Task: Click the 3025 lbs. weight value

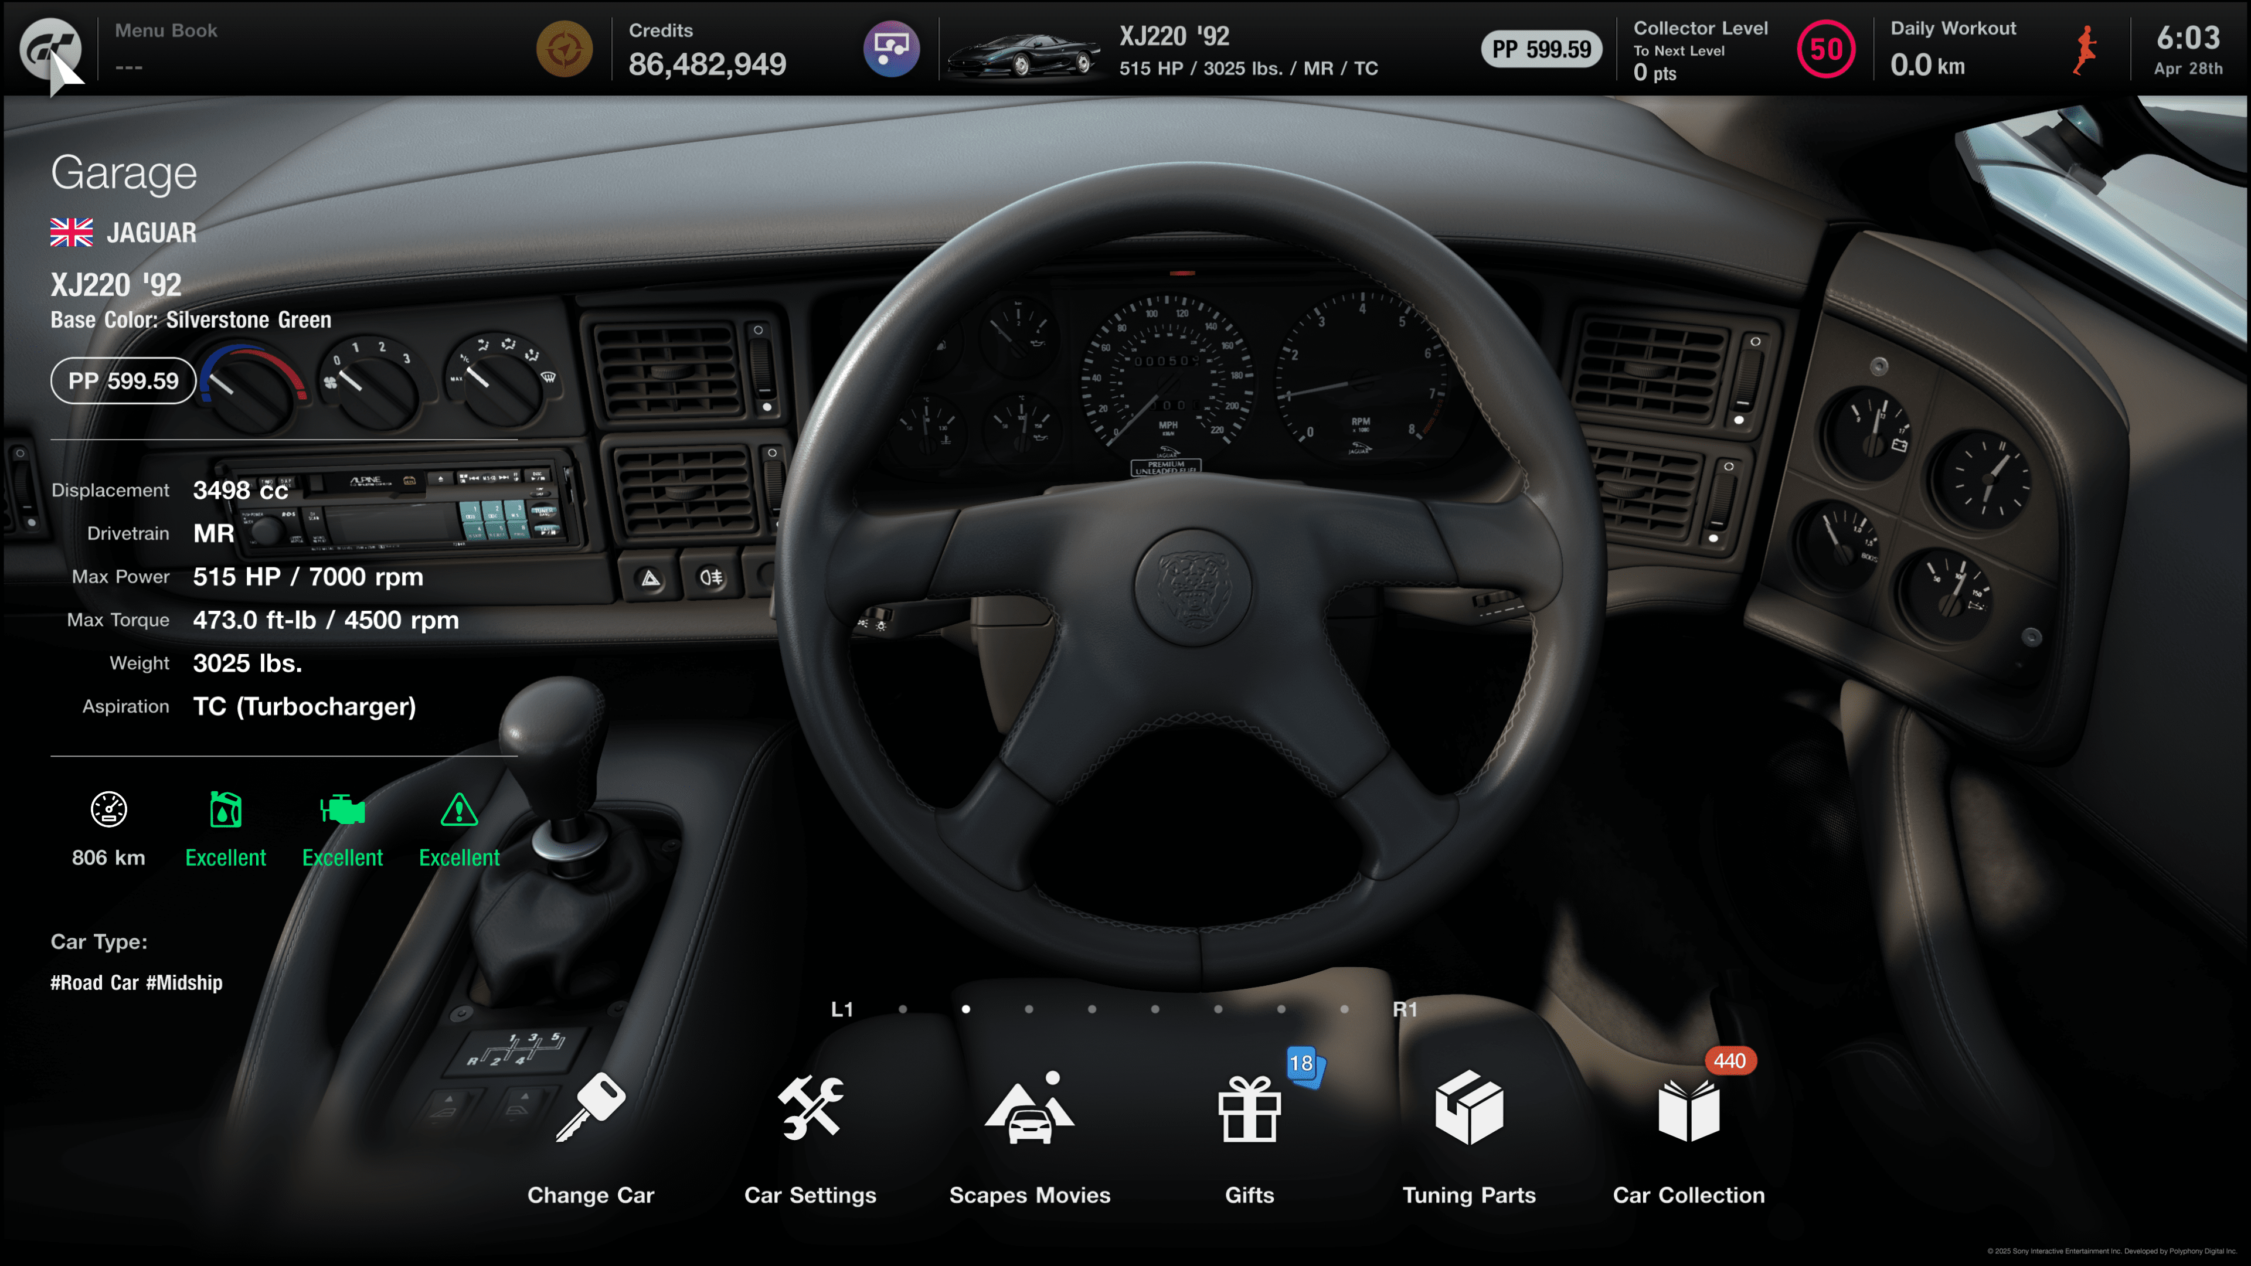Action: coord(247,664)
